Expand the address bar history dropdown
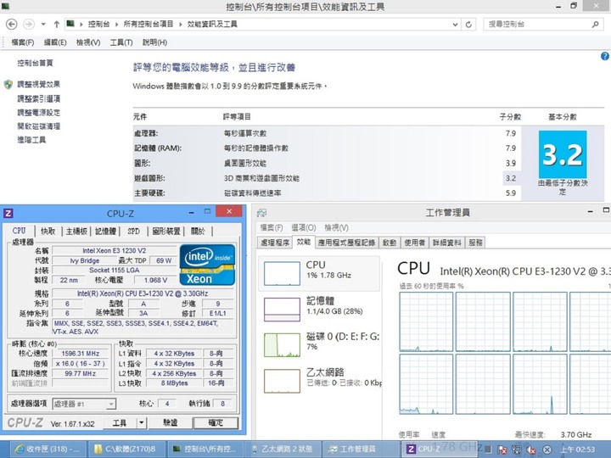 [x=455, y=24]
